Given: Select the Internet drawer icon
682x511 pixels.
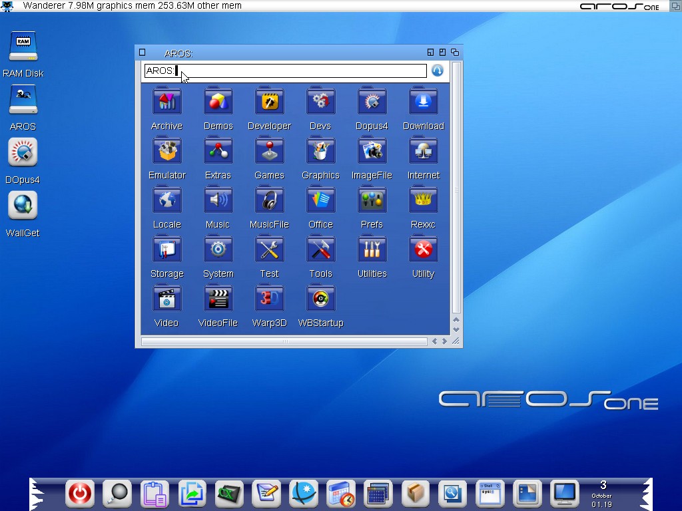Looking at the screenshot, I should pos(423,151).
